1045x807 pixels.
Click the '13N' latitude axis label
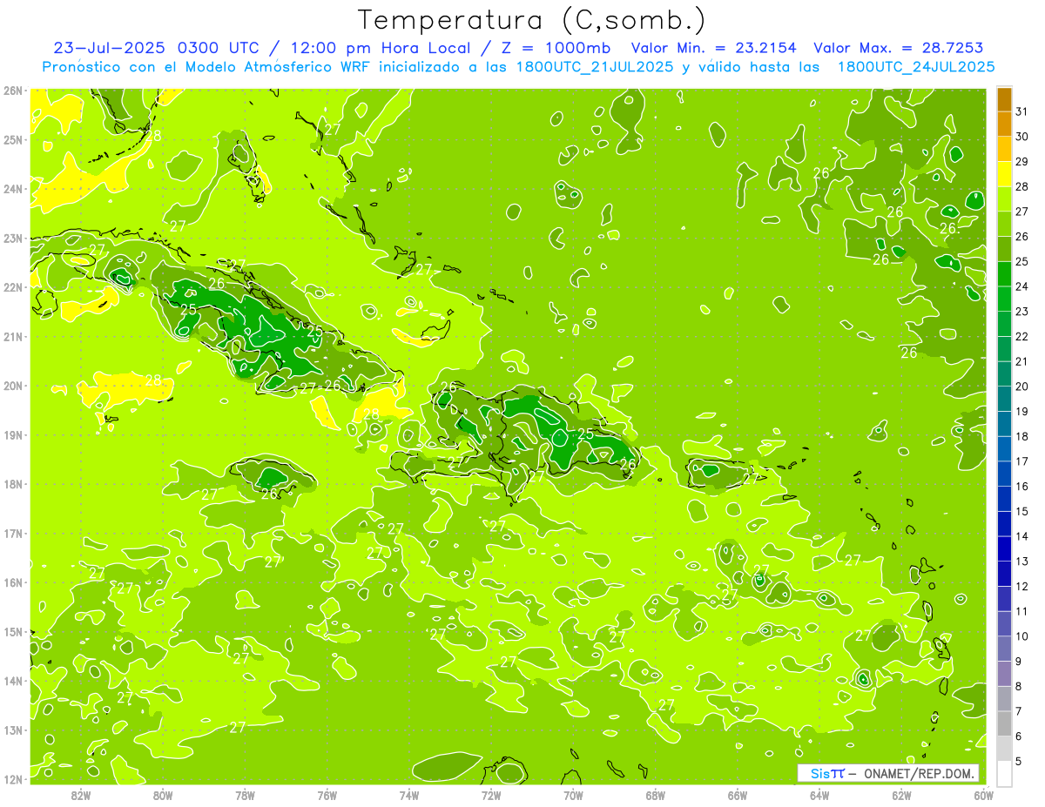[x=13, y=730]
